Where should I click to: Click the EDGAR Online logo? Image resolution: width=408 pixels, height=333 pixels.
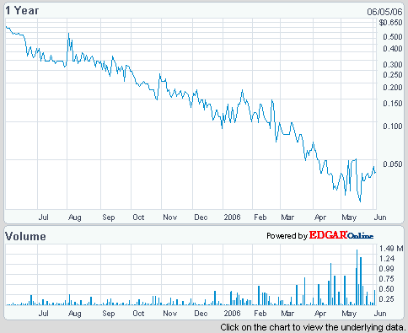pos(341,235)
